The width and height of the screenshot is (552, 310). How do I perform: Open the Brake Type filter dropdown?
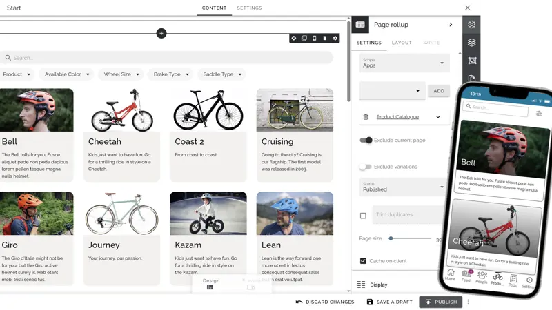pos(170,74)
